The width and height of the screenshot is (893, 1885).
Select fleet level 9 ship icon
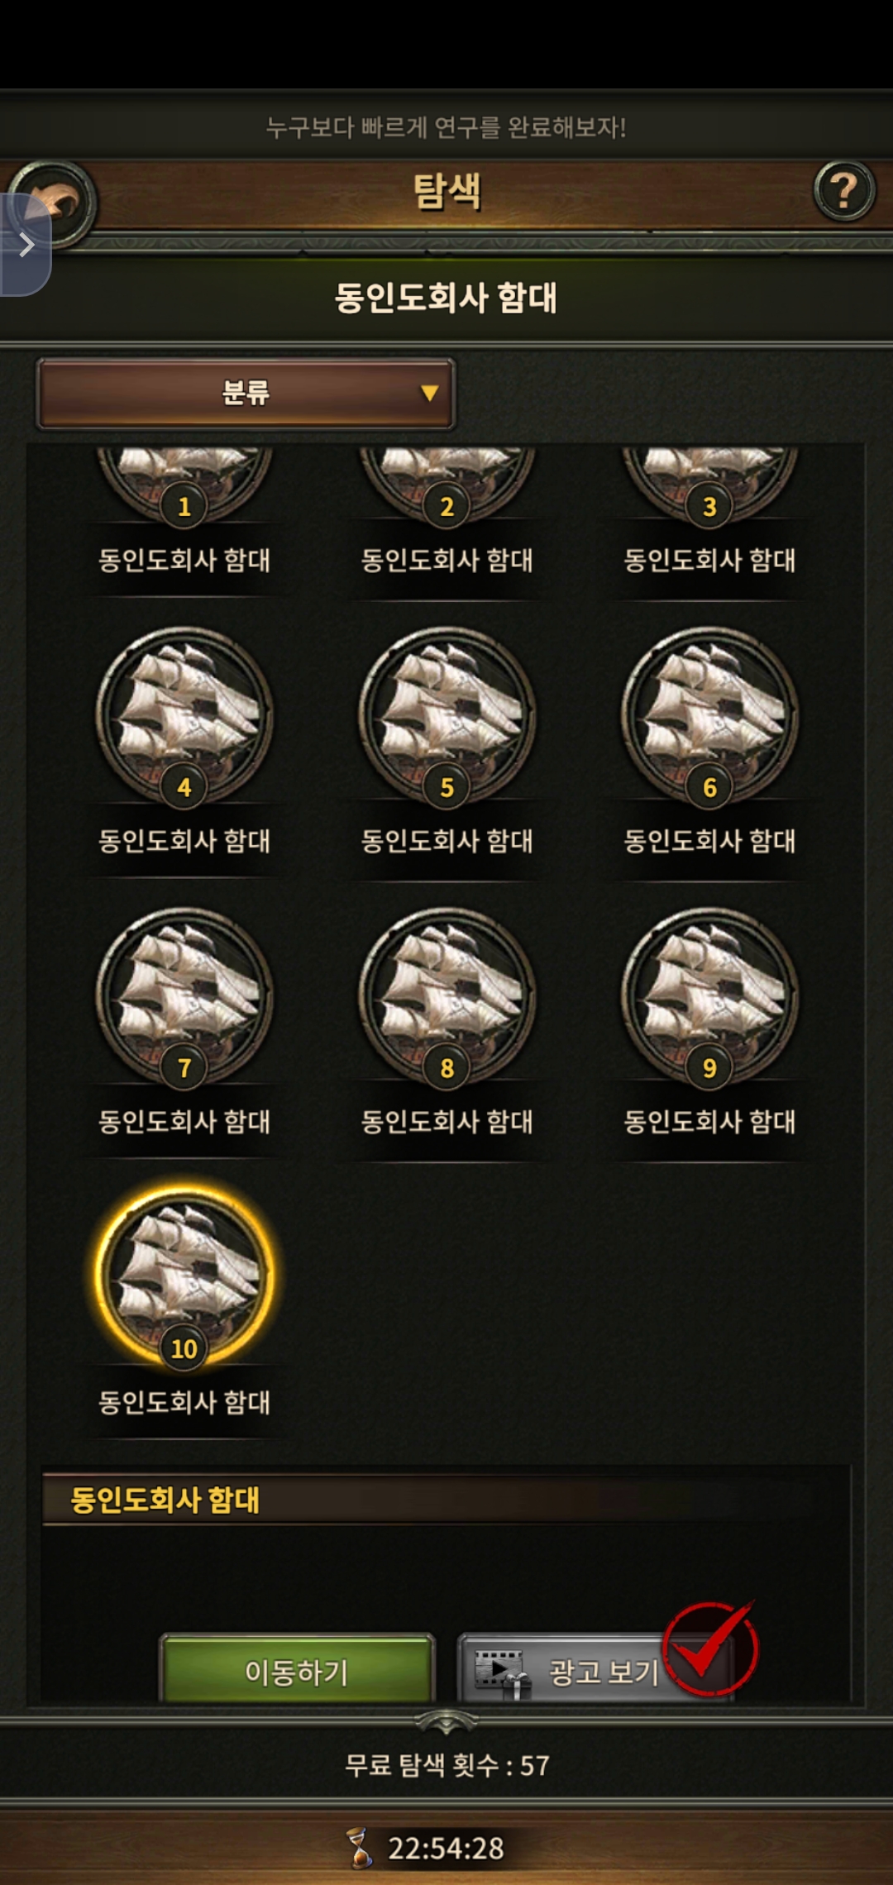(x=709, y=996)
